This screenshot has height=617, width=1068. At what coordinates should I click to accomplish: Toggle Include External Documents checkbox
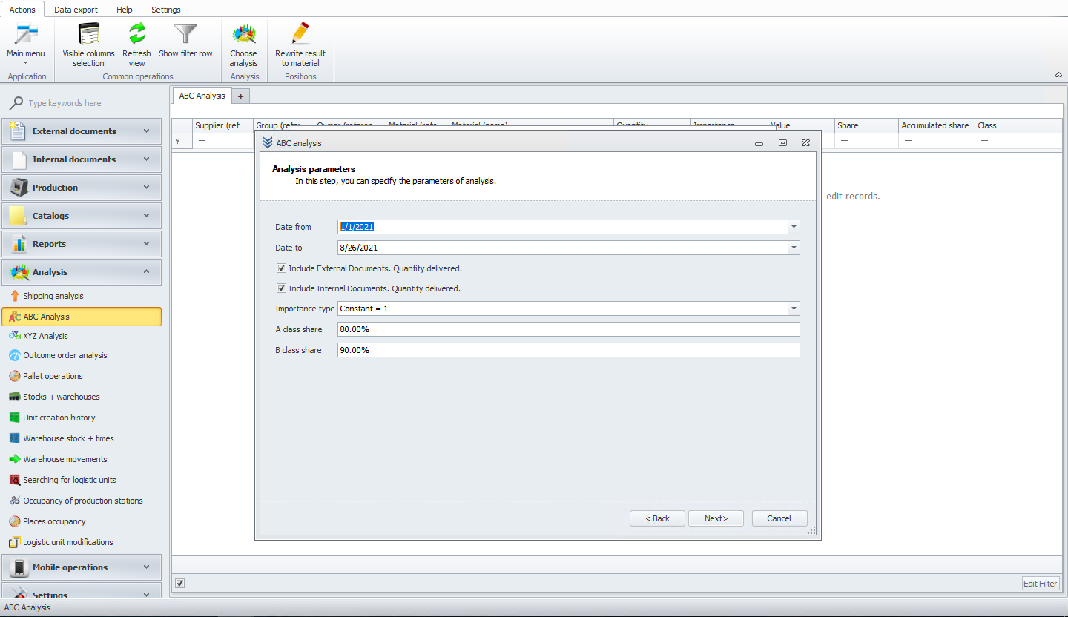281,268
